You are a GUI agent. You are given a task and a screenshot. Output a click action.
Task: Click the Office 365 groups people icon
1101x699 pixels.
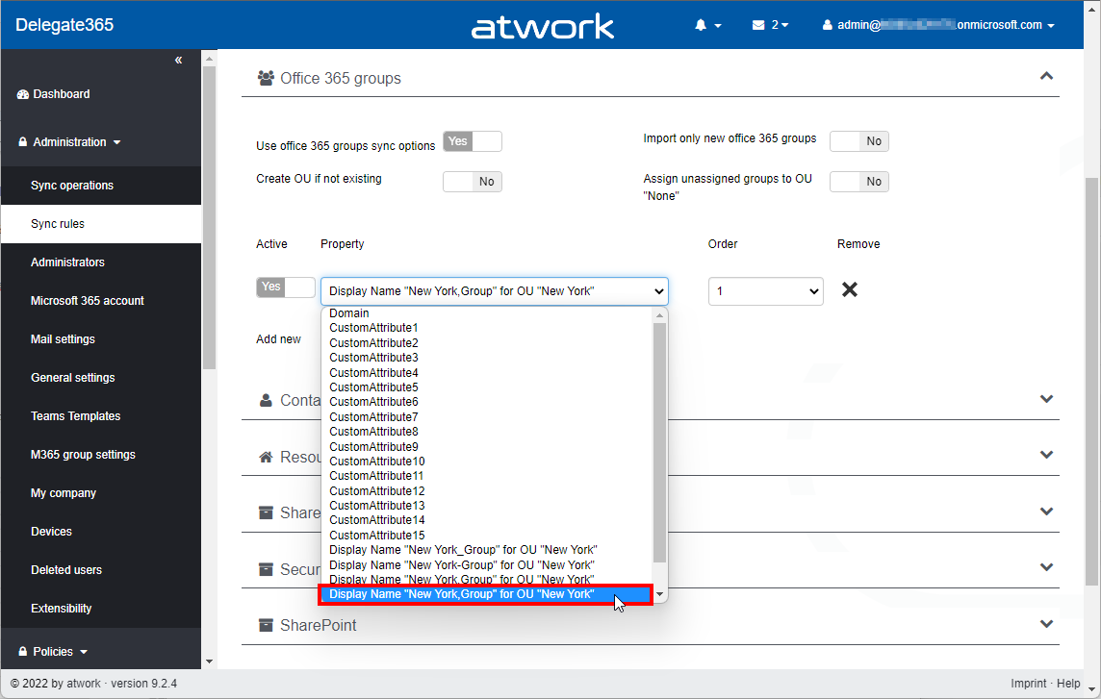click(x=267, y=79)
